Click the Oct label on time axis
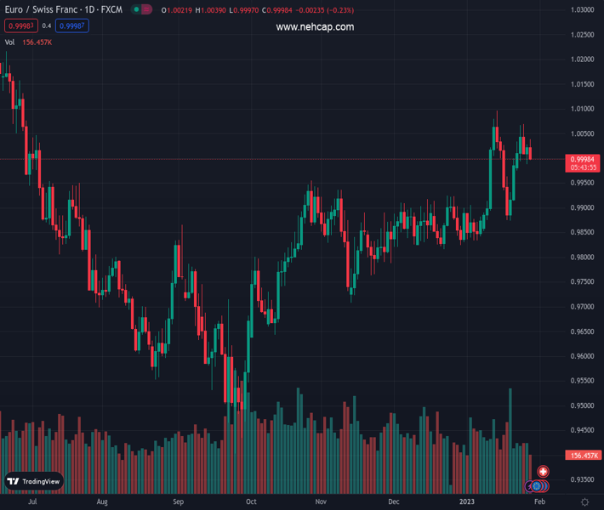 click(250, 502)
